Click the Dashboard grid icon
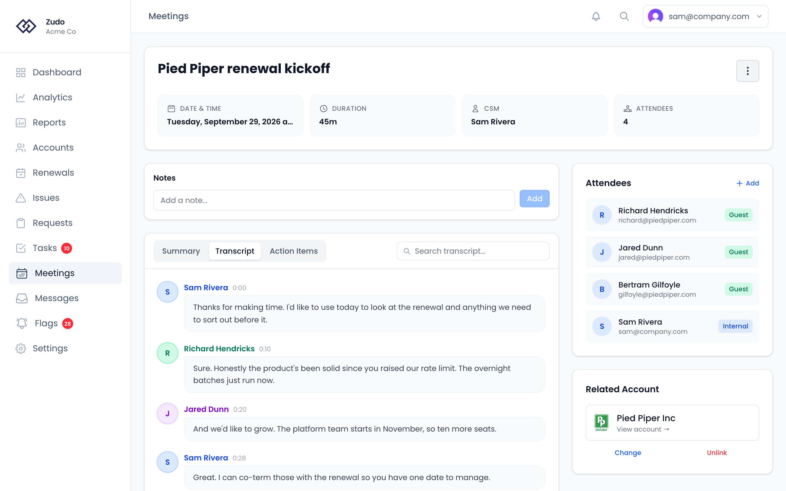Viewport: 786px width, 491px height. tap(21, 72)
